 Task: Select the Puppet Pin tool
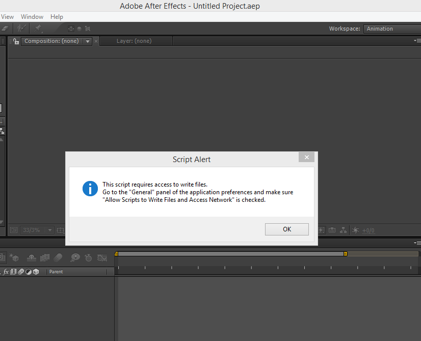[38, 28]
